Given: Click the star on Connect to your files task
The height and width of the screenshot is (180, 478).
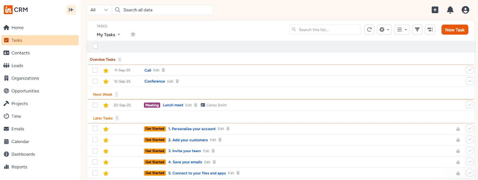Looking at the screenshot, I should pyautogui.click(x=106, y=173).
